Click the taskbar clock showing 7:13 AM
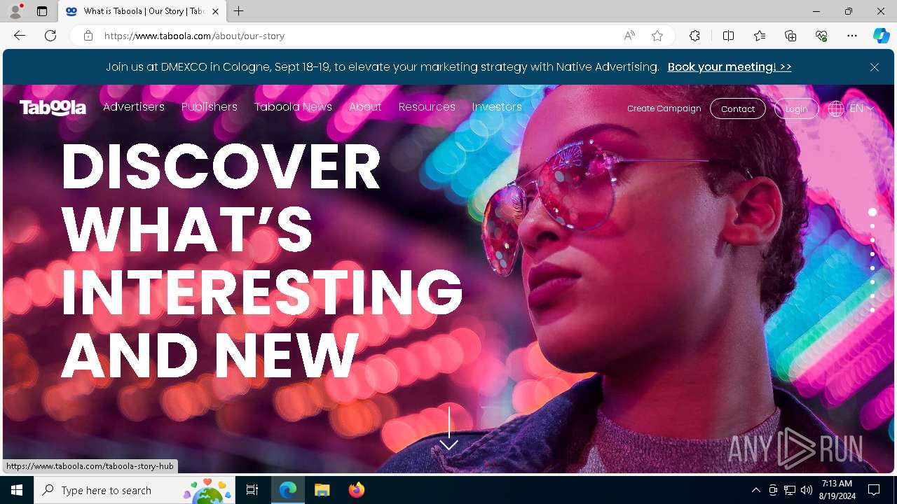 click(837, 490)
